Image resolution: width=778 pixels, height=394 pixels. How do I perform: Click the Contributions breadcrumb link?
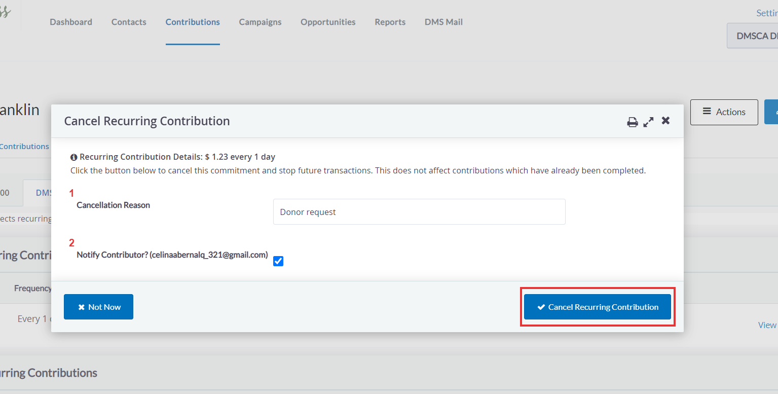point(24,147)
